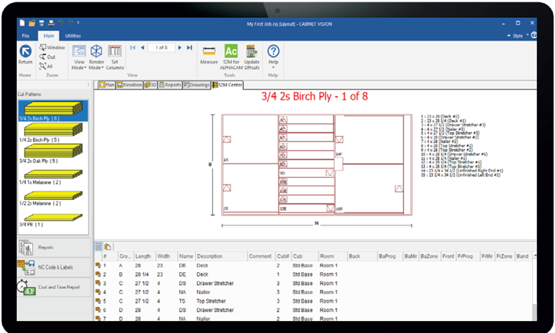Select the Measure tool
The image size is (555, 333).
[209, 54]
